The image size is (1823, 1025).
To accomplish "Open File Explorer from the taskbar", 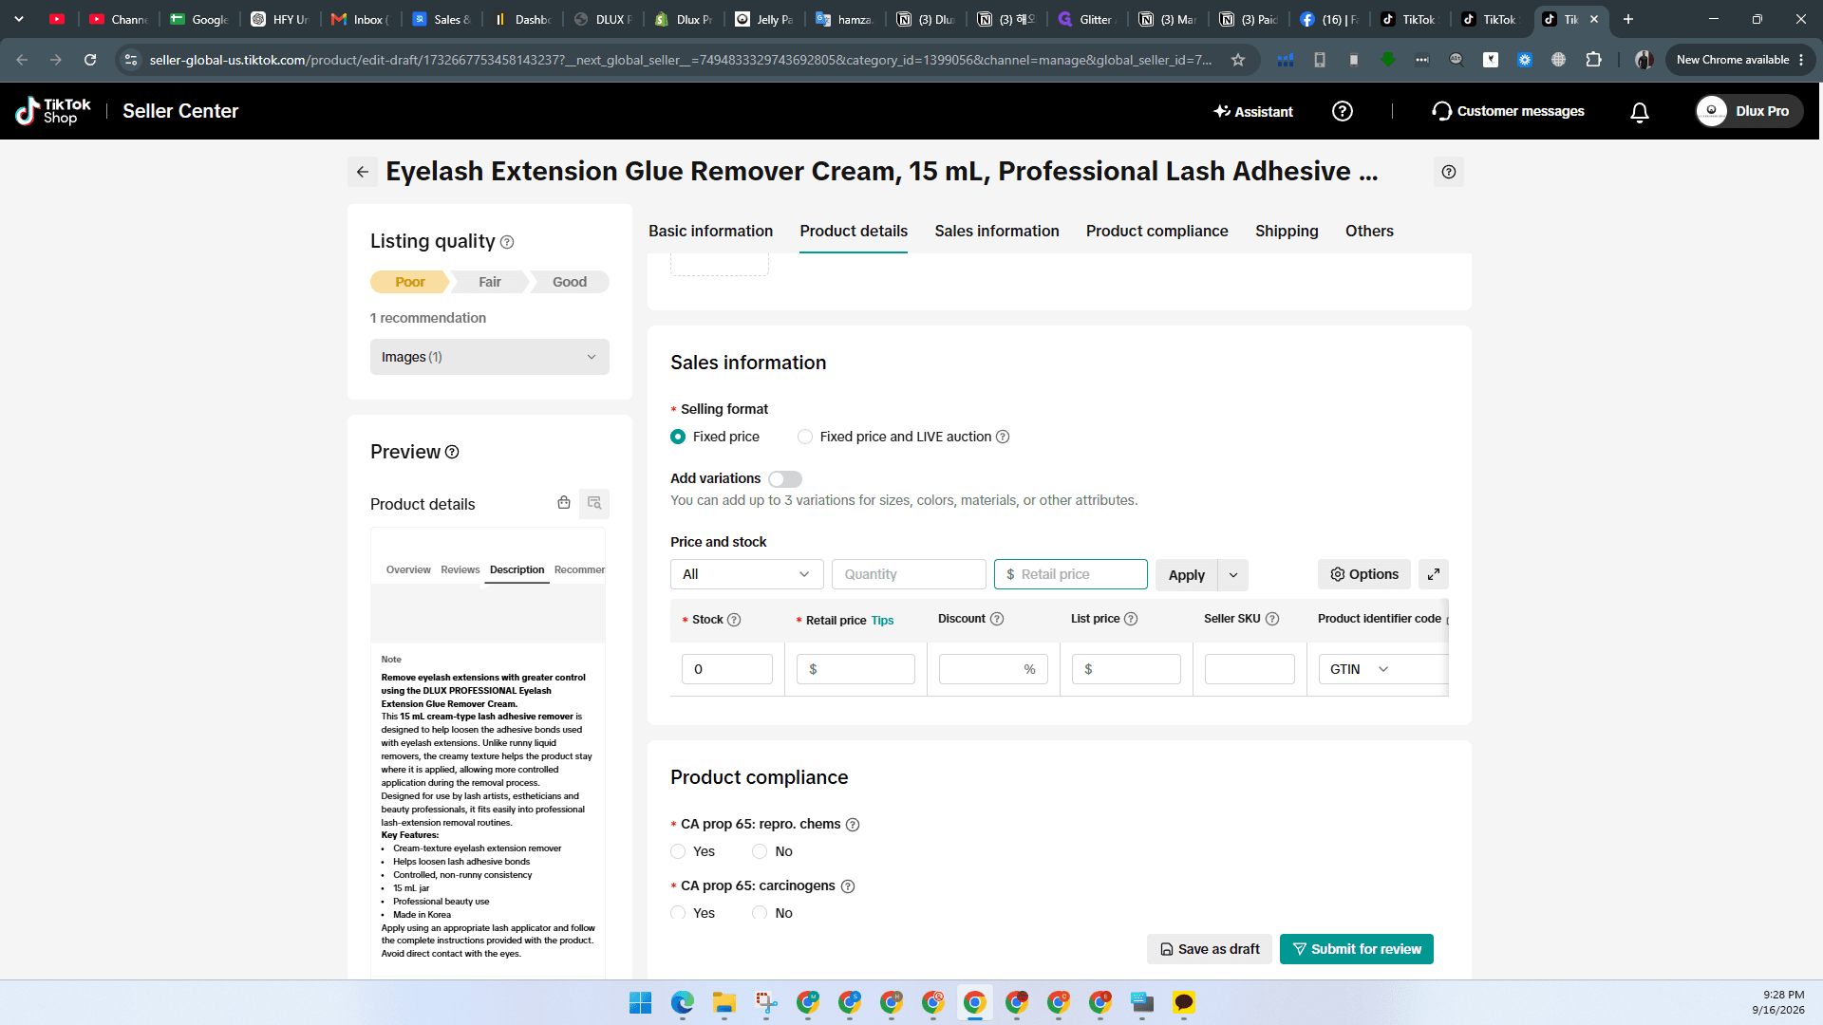I will (724, 1002).
